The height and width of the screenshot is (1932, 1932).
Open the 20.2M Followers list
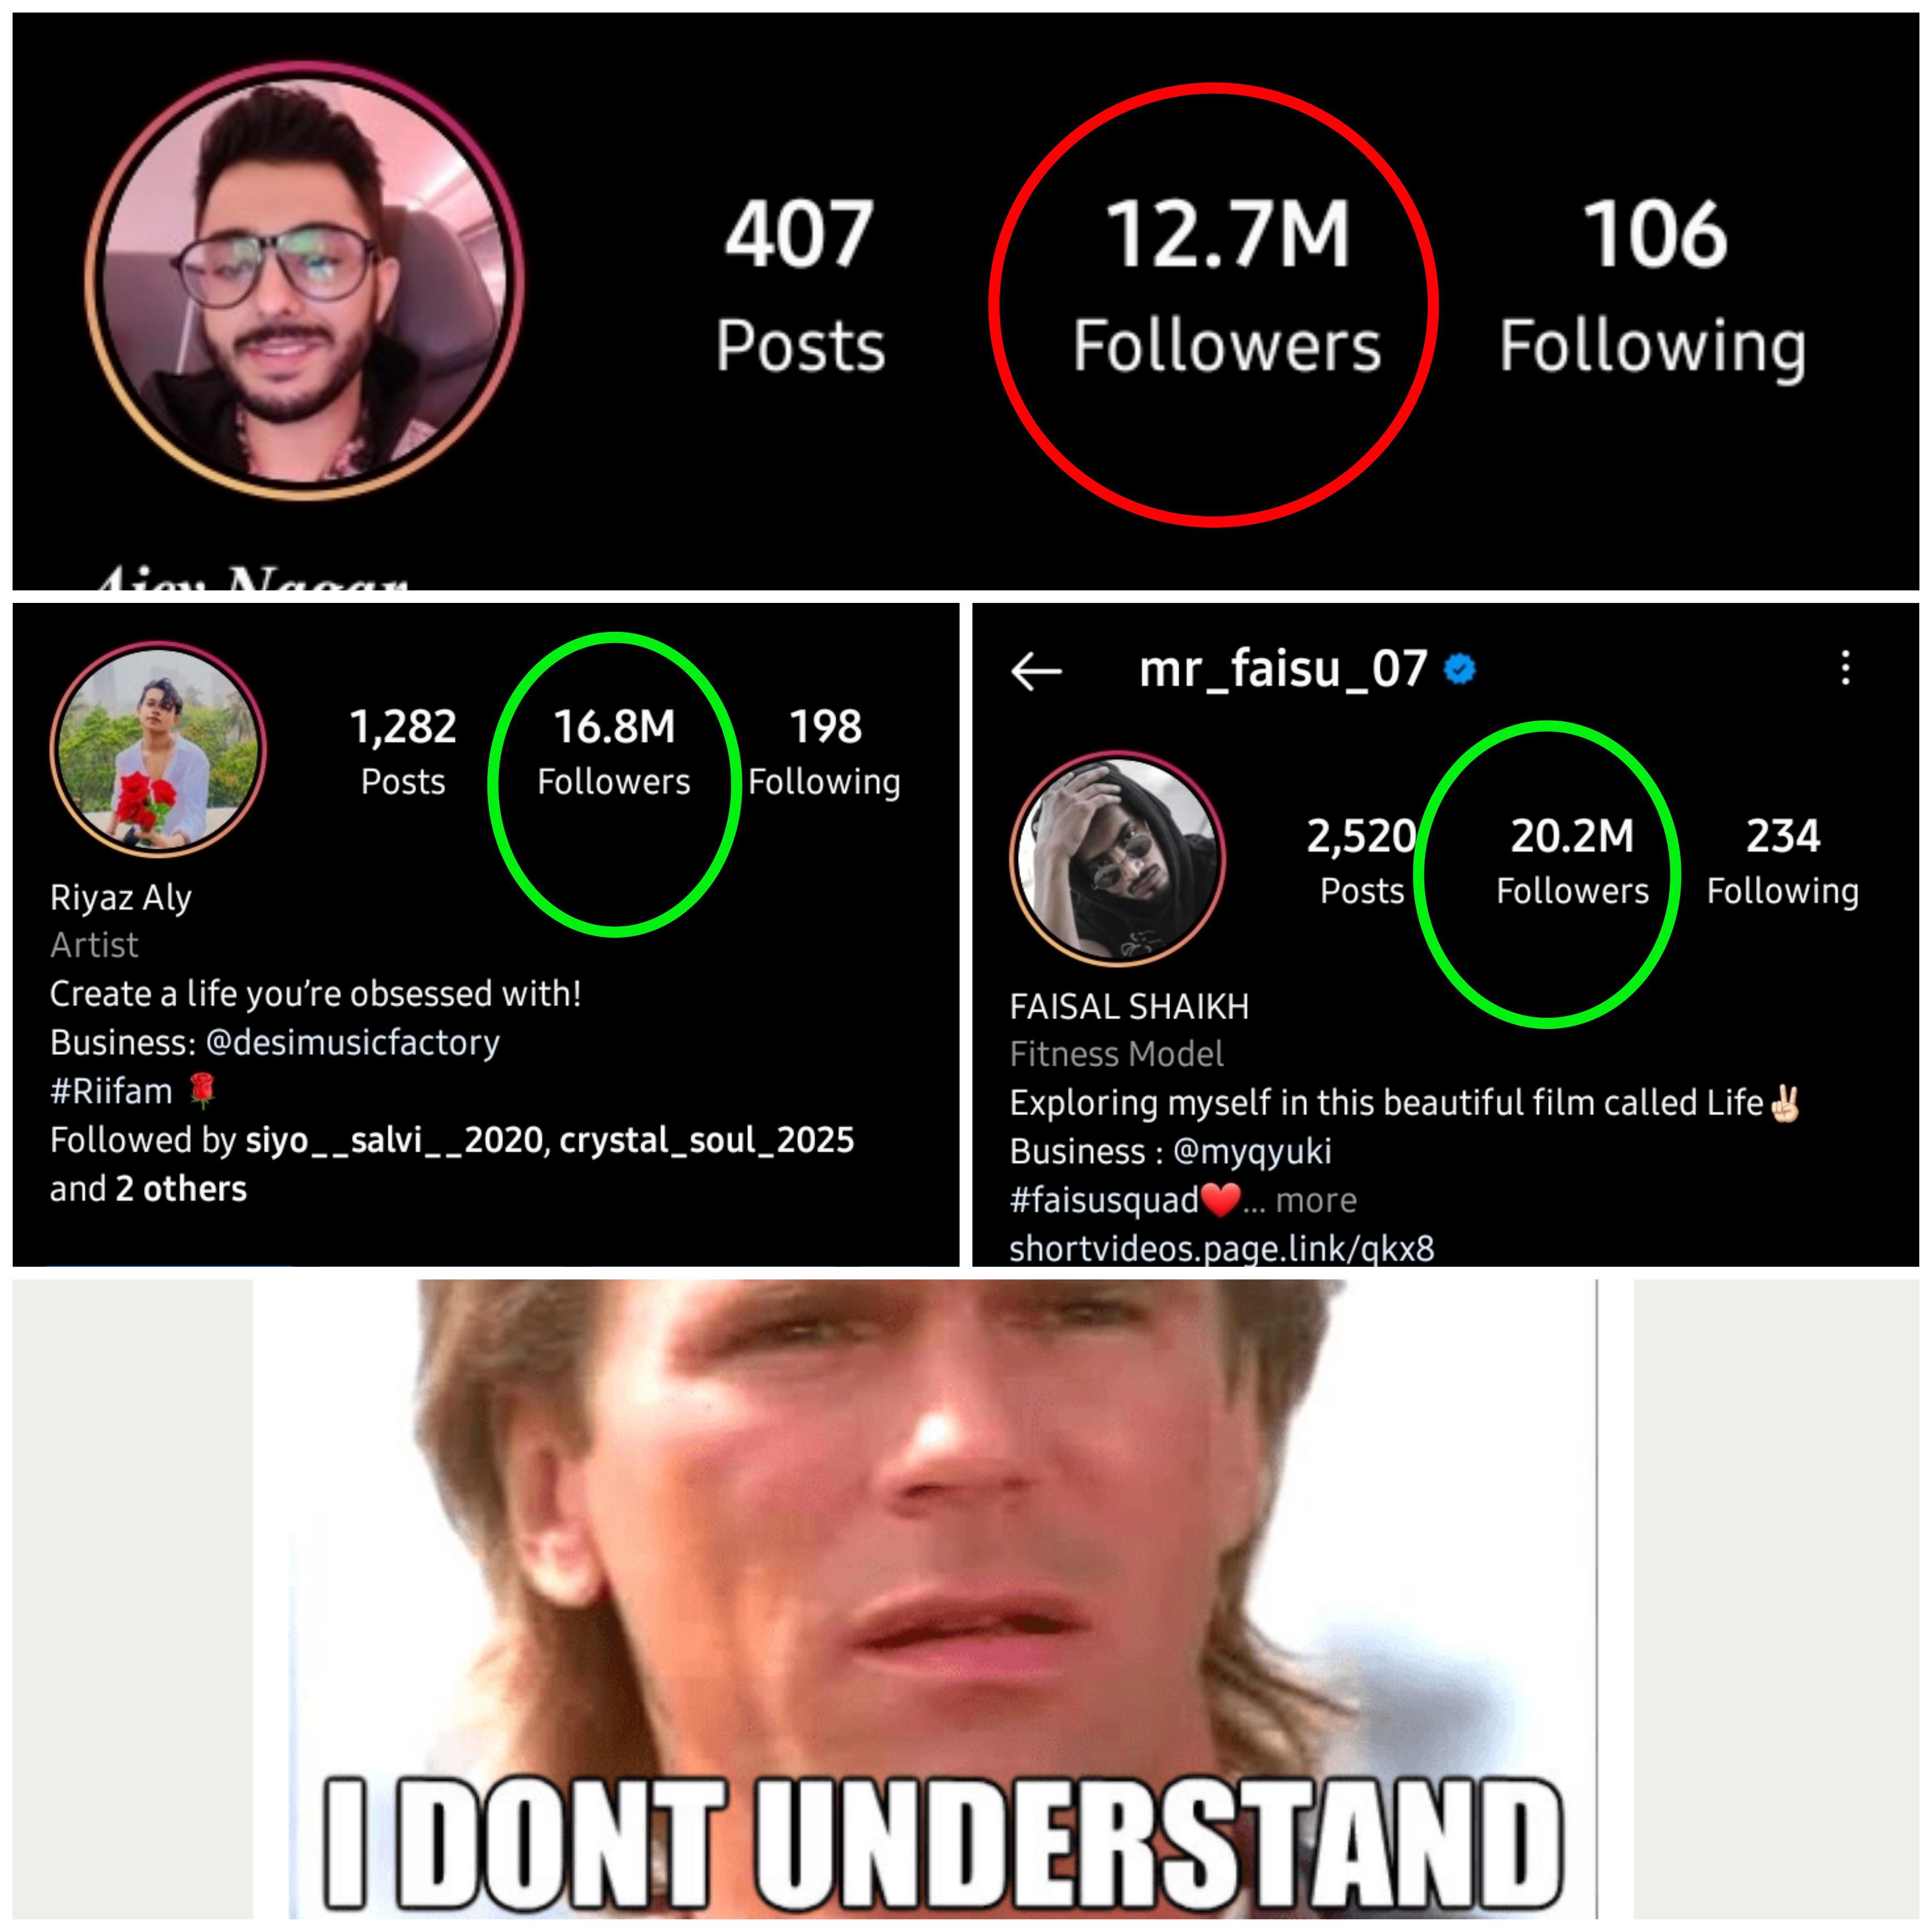click(1572, 861)
